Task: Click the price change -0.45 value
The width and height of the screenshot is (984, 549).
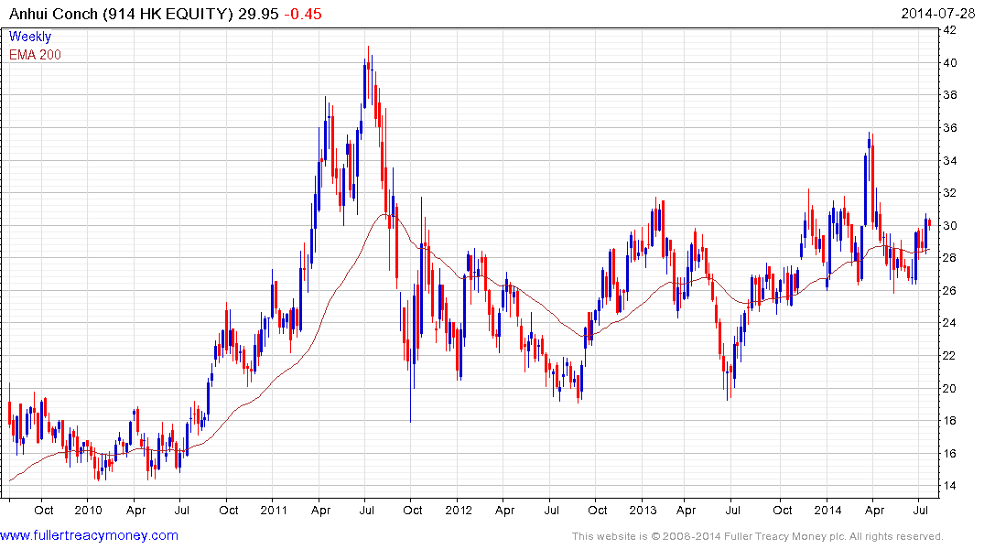Action: pyautogui.click(x=303, y=14)
